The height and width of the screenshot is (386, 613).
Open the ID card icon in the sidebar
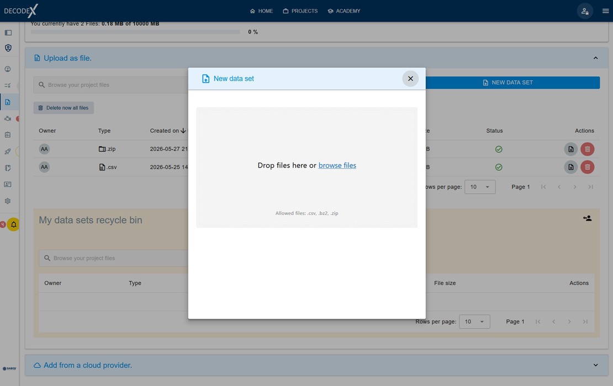coord(8,185)
